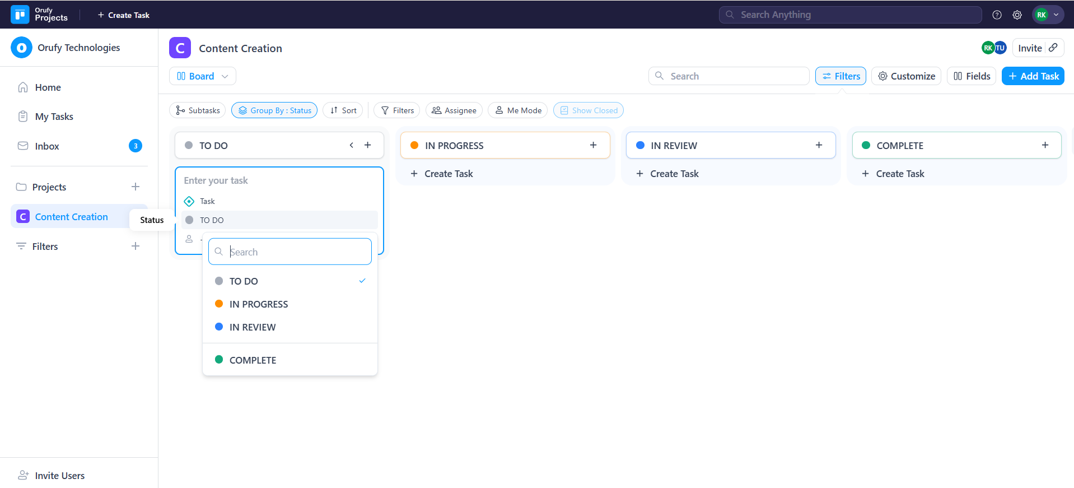Image resolution: width=1074 pixels, height=488 pixels.
Task: Click the Orufy Projects logo
Action: [x=20, y=15]
